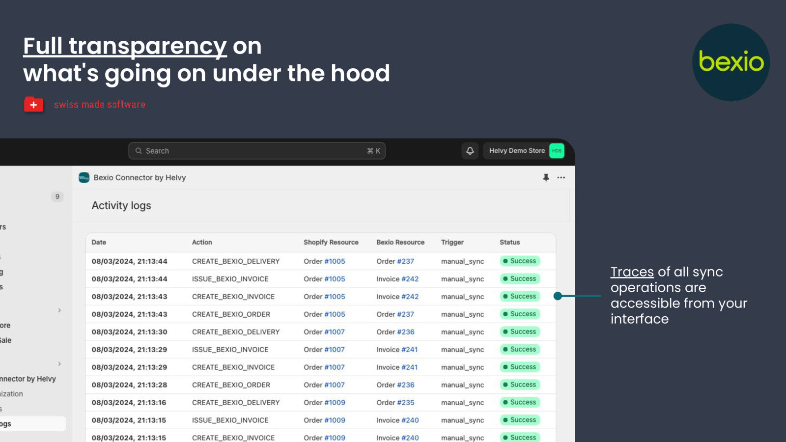Open Bexio Order #236 in 21:13:30 delivery row
Viewport: 786px width, 442px height.
point(406,332)
